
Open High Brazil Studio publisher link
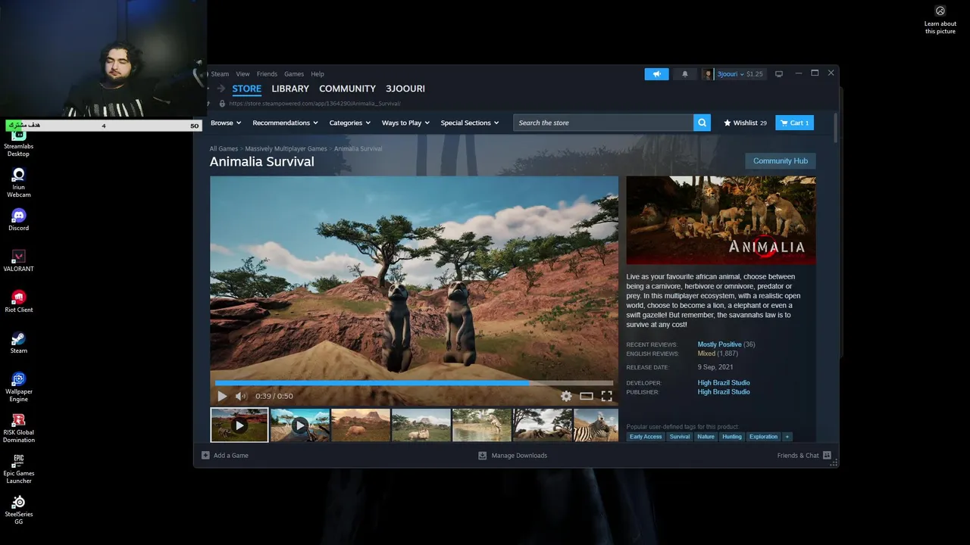tap(724, 392)
